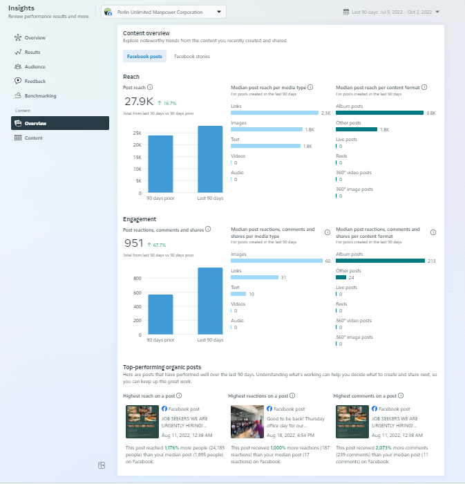The image size is (465, 484).
Task: Click the Overview sidebar icon at top
Action: tap(18, 37)
